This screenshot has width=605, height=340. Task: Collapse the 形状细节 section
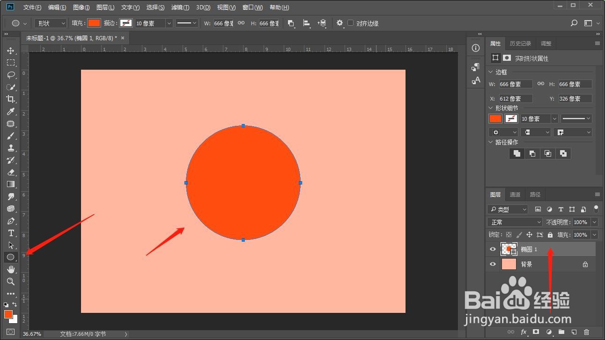(x=491, y=108)
